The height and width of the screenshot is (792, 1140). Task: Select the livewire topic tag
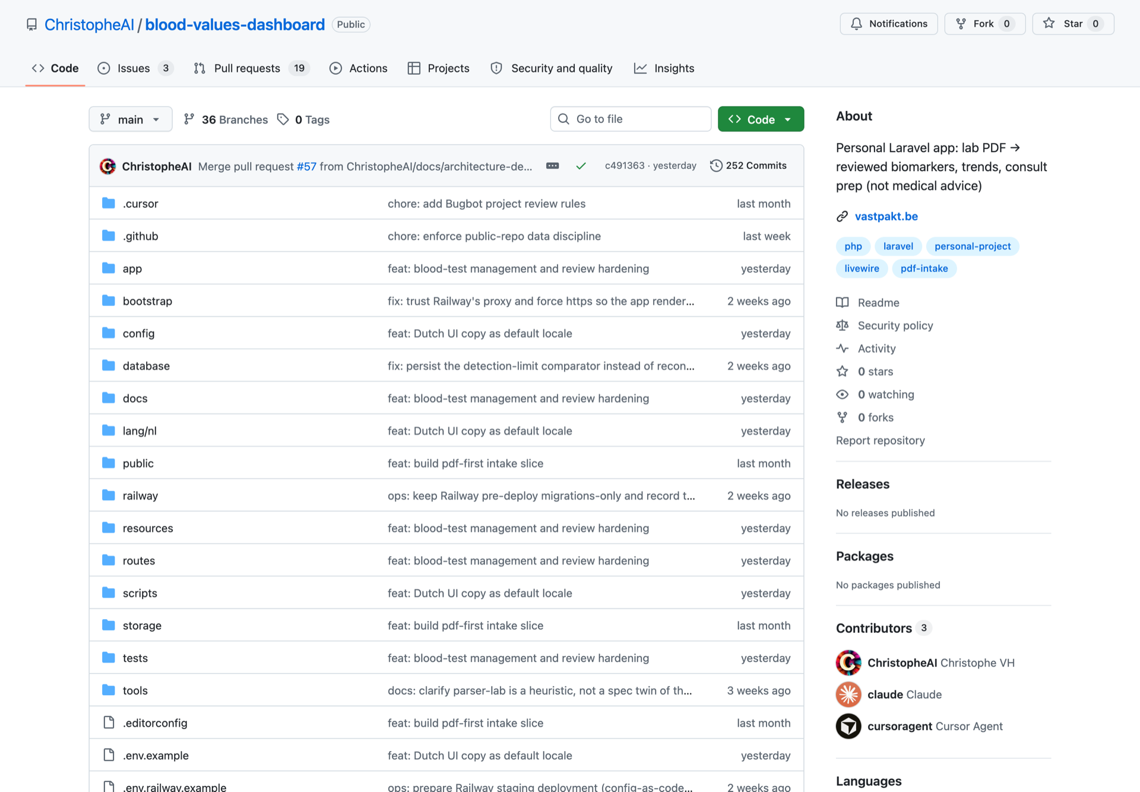pyautogui.click(x=862, y=269)
